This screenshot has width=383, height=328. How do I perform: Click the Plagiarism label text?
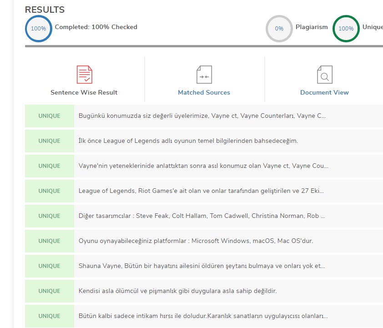(312, 27)
